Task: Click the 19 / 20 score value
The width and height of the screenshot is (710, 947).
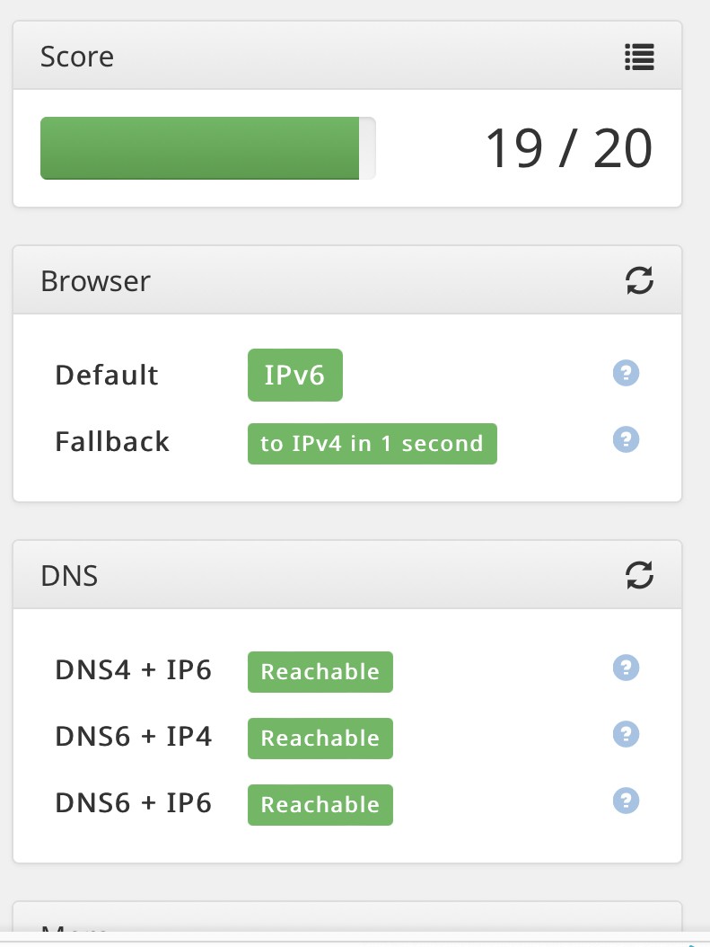Action: tap(568, 148)
